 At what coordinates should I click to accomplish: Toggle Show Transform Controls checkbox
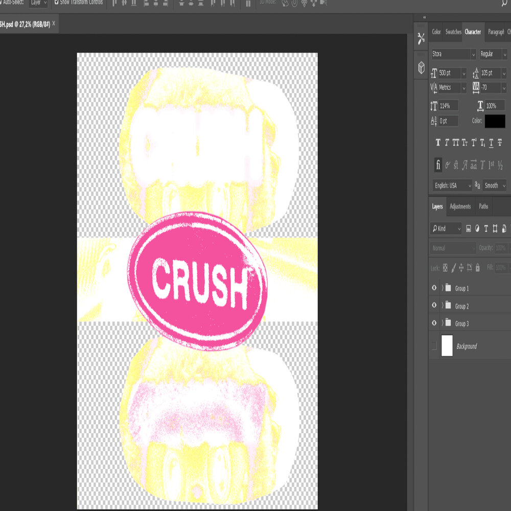click(56, 3)
